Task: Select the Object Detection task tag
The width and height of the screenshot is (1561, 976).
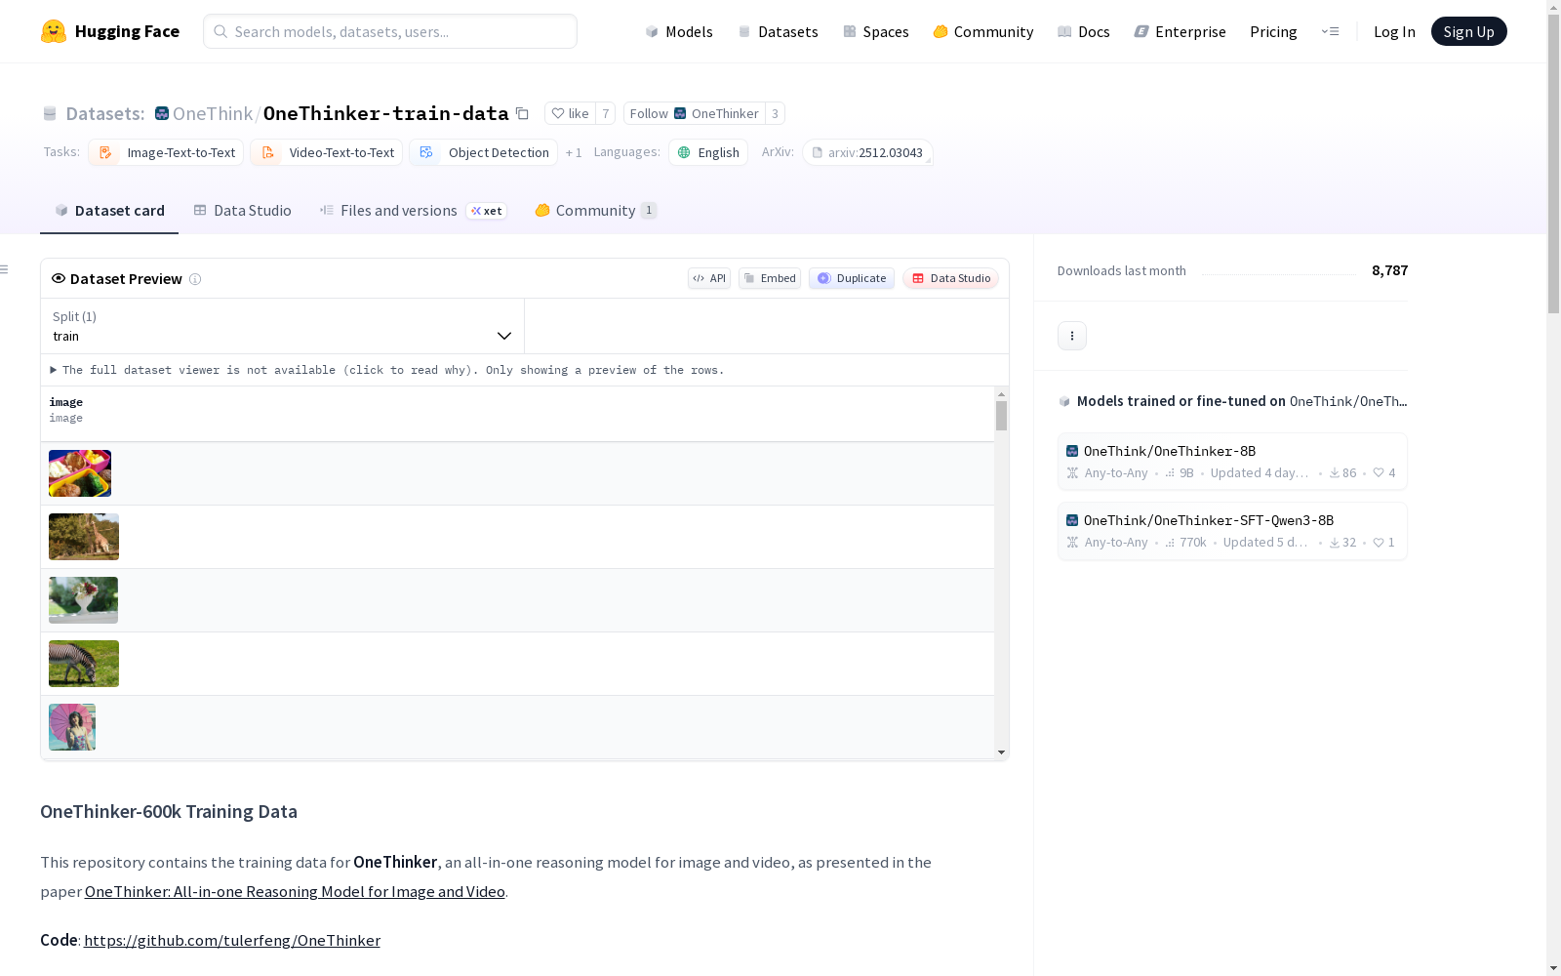Action: point(484,152)
